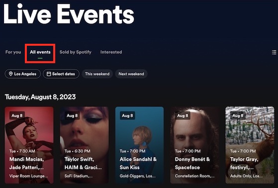Filter events by This weekend
This screenshot has height=188, width=278.
click(97, 74)
